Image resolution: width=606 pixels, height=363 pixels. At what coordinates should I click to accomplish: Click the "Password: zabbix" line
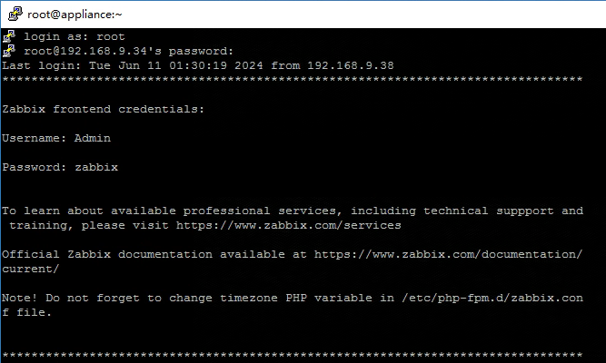click(x=60, y=167)
